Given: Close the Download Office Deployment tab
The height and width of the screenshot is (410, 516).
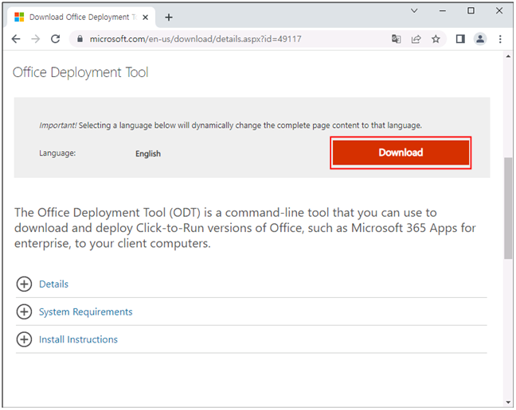Looking at the screenshot, I should click(145, 17).
